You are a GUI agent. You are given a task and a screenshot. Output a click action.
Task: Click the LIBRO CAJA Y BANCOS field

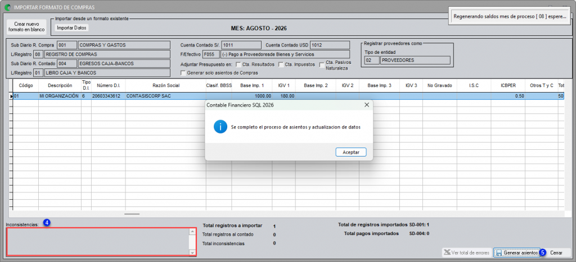coord(107,73)
